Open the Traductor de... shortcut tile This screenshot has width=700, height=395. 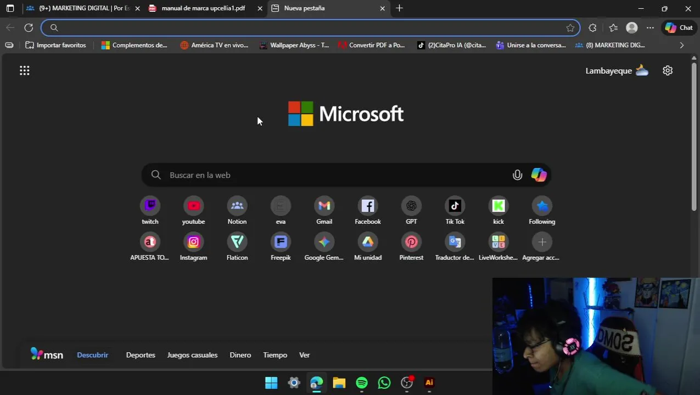455,247
